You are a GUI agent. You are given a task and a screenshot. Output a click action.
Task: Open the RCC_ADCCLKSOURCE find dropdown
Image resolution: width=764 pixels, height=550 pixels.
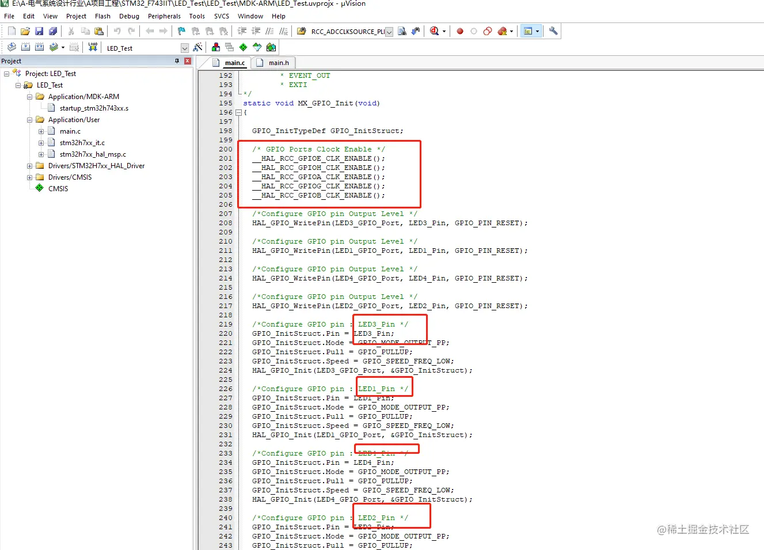coord(389,32)
